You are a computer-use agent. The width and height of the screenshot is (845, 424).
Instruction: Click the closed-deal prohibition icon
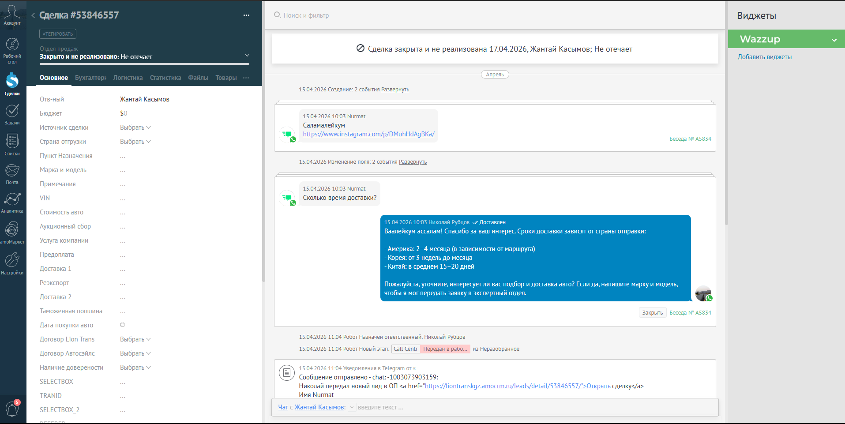coord(361,49)
